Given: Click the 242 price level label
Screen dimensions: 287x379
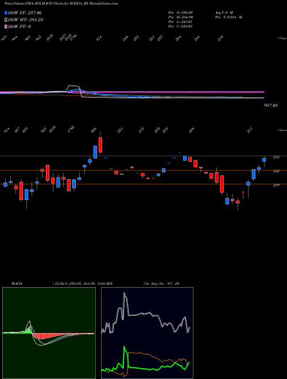Looking at the screenshot, I should (276, 171).
